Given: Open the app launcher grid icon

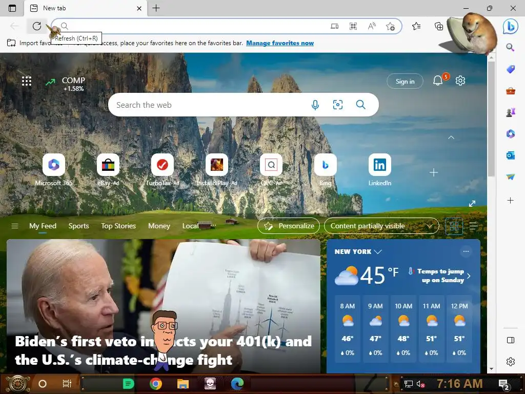Looking at the screenshot, I should [x=27, y=81].
